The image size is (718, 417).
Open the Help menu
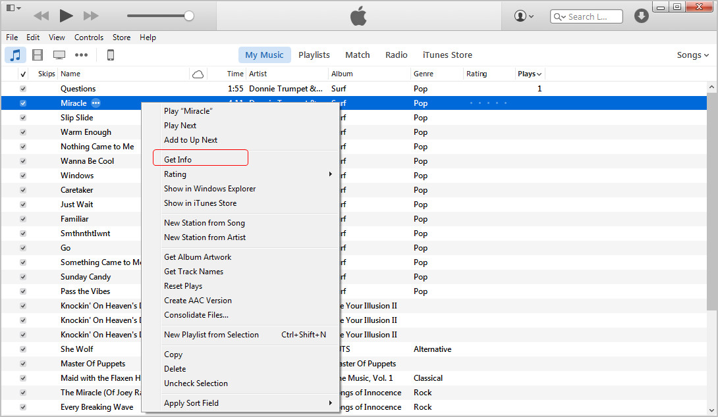click(x=148, y=37)
